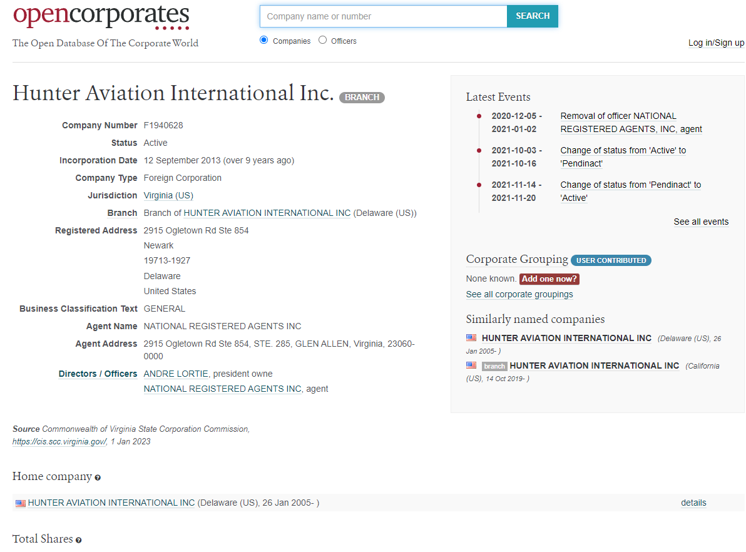Click flag icon beside California branch company
This screenshot has height=552, width=746.
[471, 365]
